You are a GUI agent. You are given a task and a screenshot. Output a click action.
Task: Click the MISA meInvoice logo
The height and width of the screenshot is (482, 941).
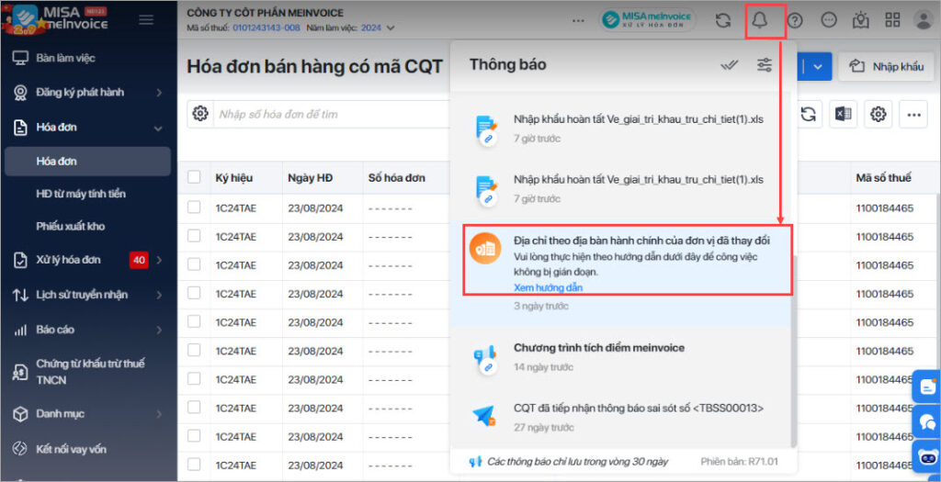(x=56, y=18)
